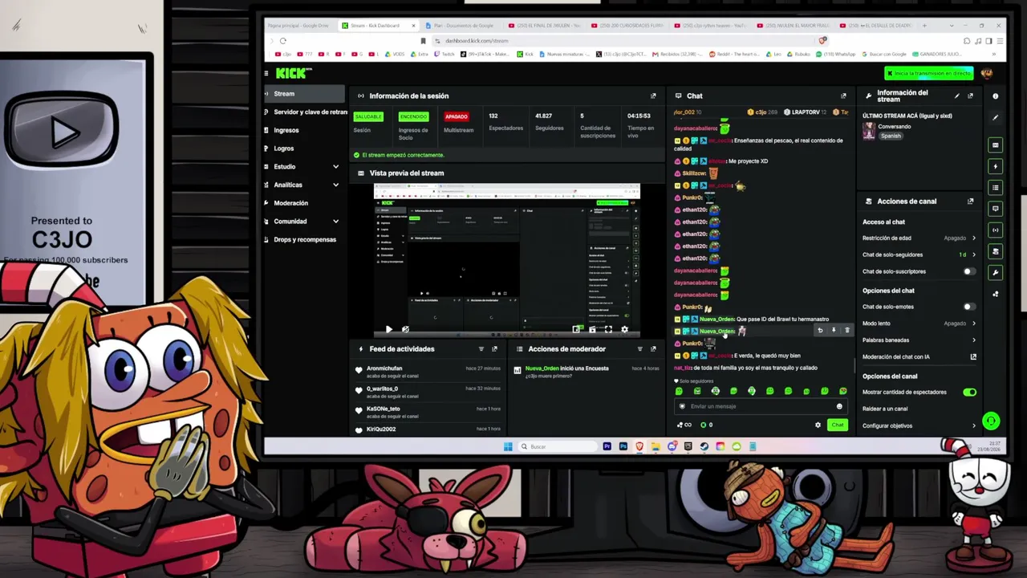This screenshot has height=578, width=1027.
Task: Click Raidear a un canal
Action: (x=885, y=409)
